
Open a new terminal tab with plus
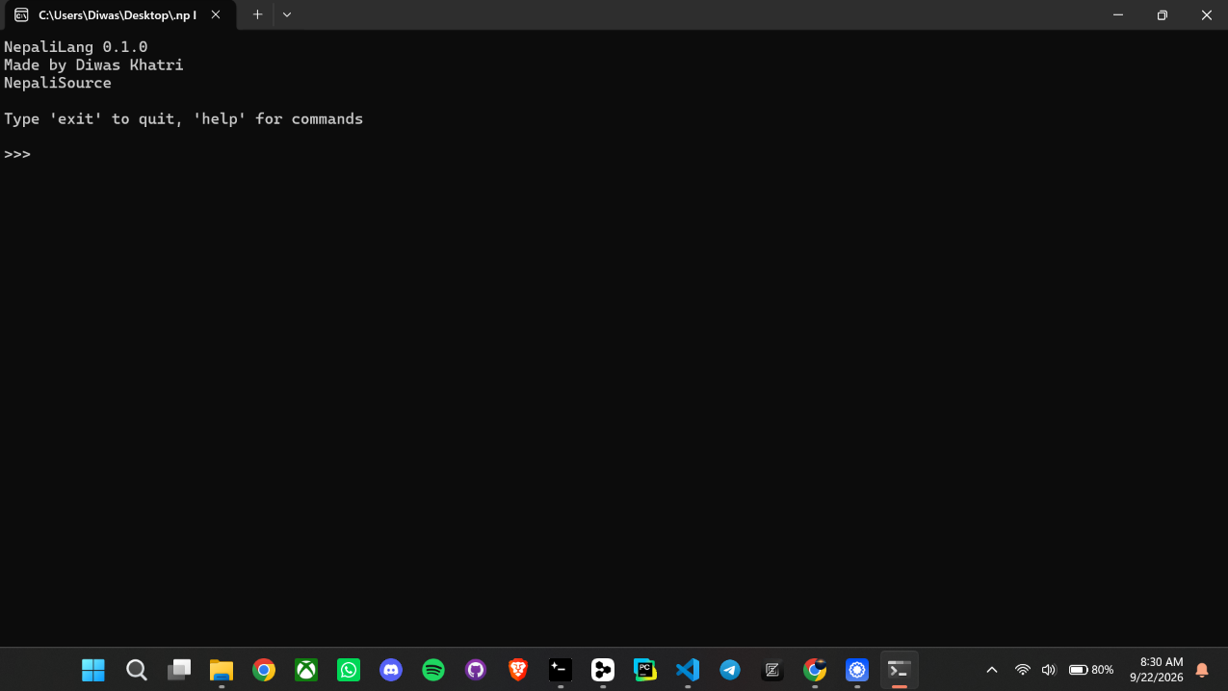point(257,14)
